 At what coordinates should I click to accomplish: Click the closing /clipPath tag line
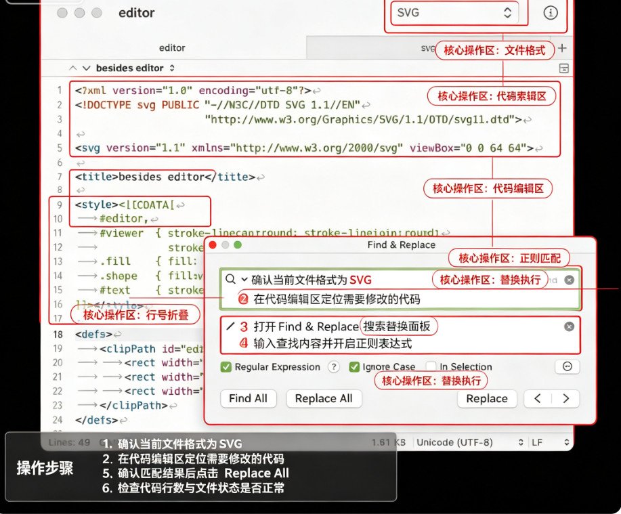click(x=133, y=406)
